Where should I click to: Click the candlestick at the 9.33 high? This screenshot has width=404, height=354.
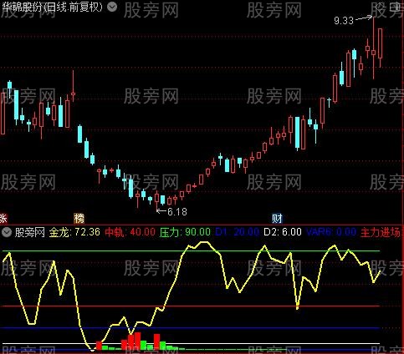(373, 48)
